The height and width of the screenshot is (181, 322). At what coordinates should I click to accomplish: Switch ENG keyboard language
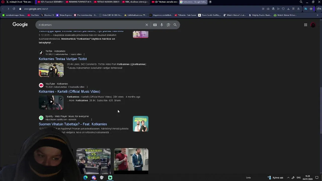299,178
